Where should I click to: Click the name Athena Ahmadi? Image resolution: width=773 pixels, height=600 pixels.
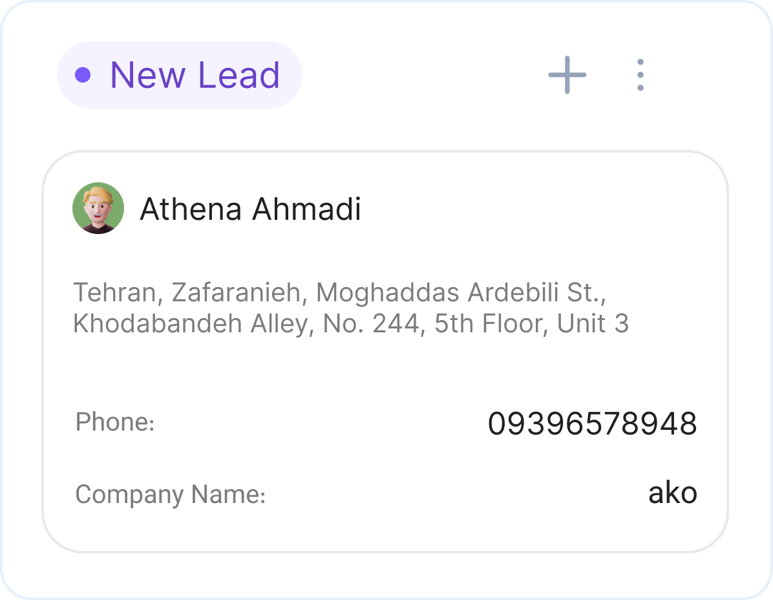click(x=250, y=208)
